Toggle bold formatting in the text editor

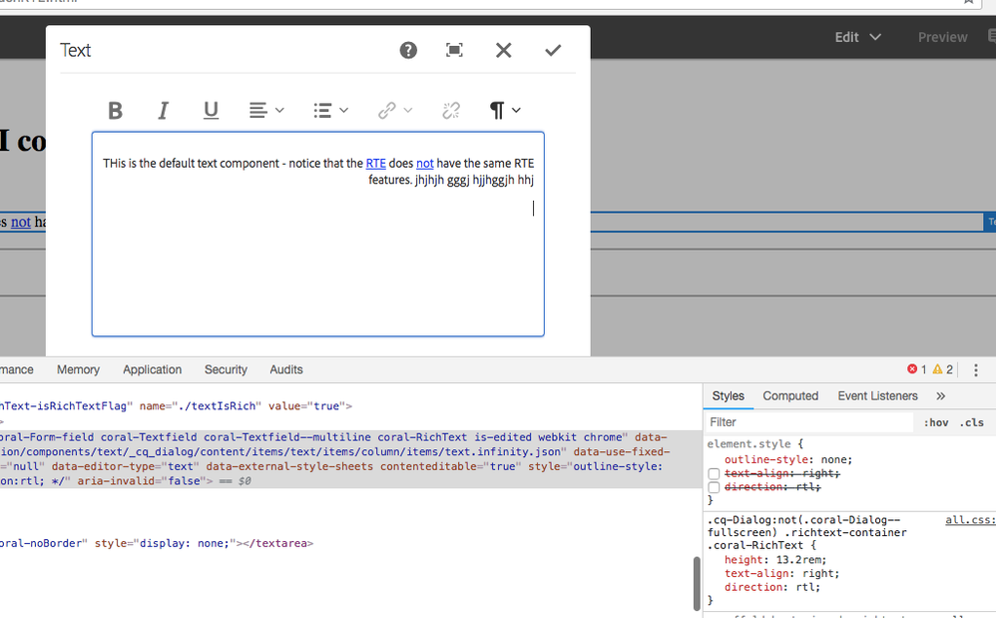(116, 111)
